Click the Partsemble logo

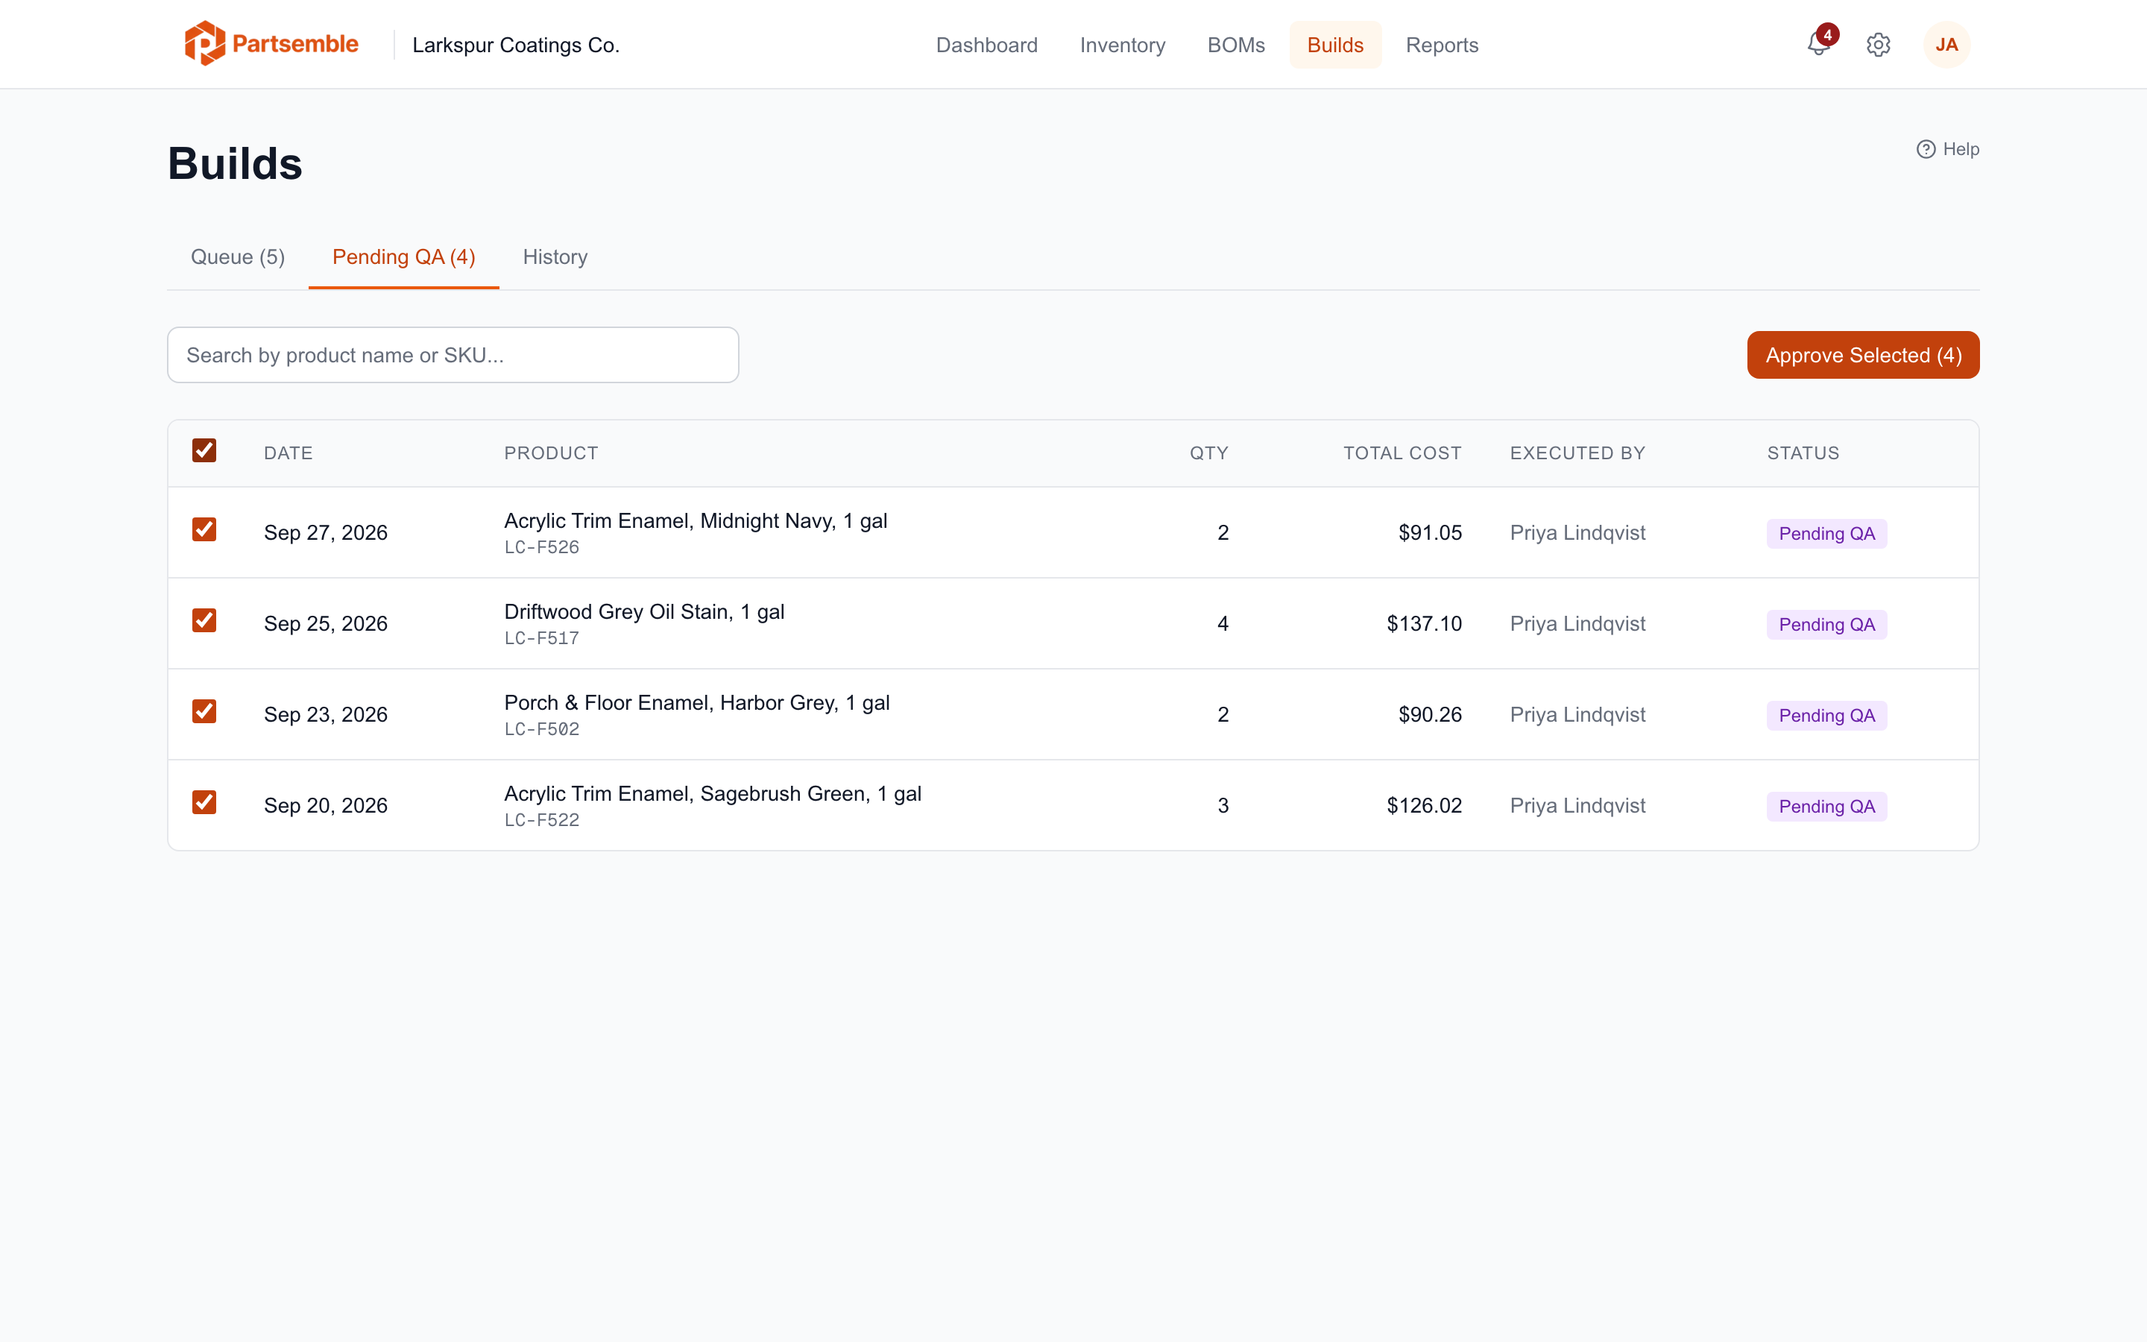pos(271,43)
